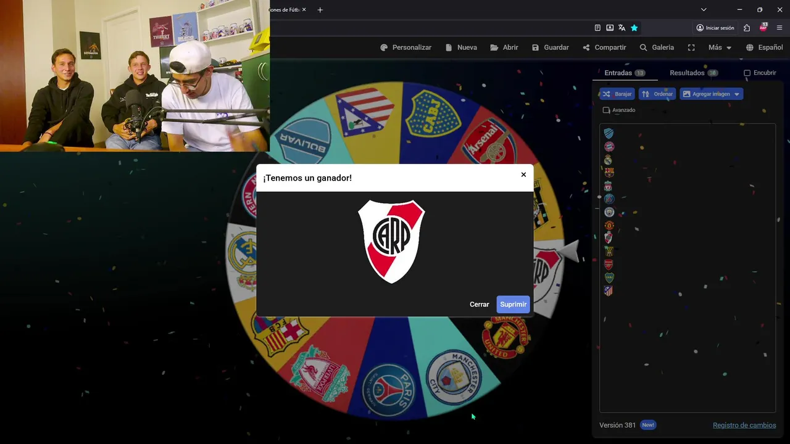
Task: Share the wheel with Compartir
Action: (x=604, y=47)
